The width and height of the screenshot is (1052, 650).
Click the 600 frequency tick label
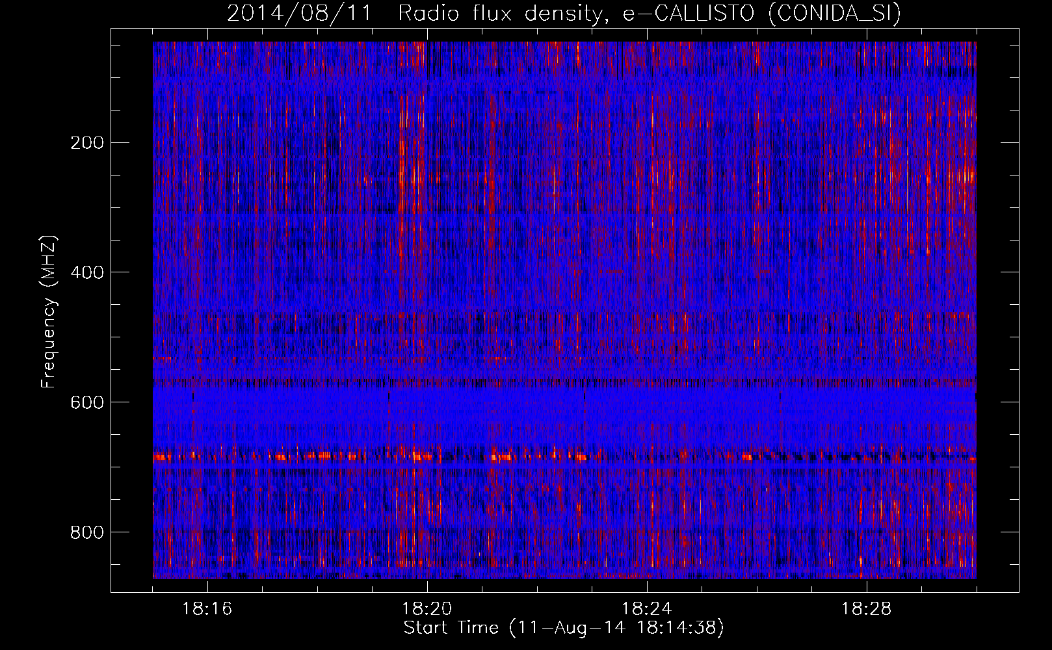87,402
